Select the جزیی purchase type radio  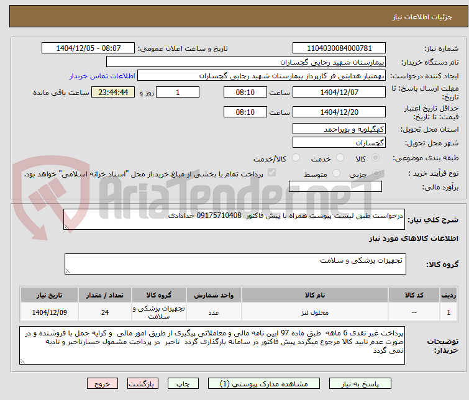click(376, 173)
